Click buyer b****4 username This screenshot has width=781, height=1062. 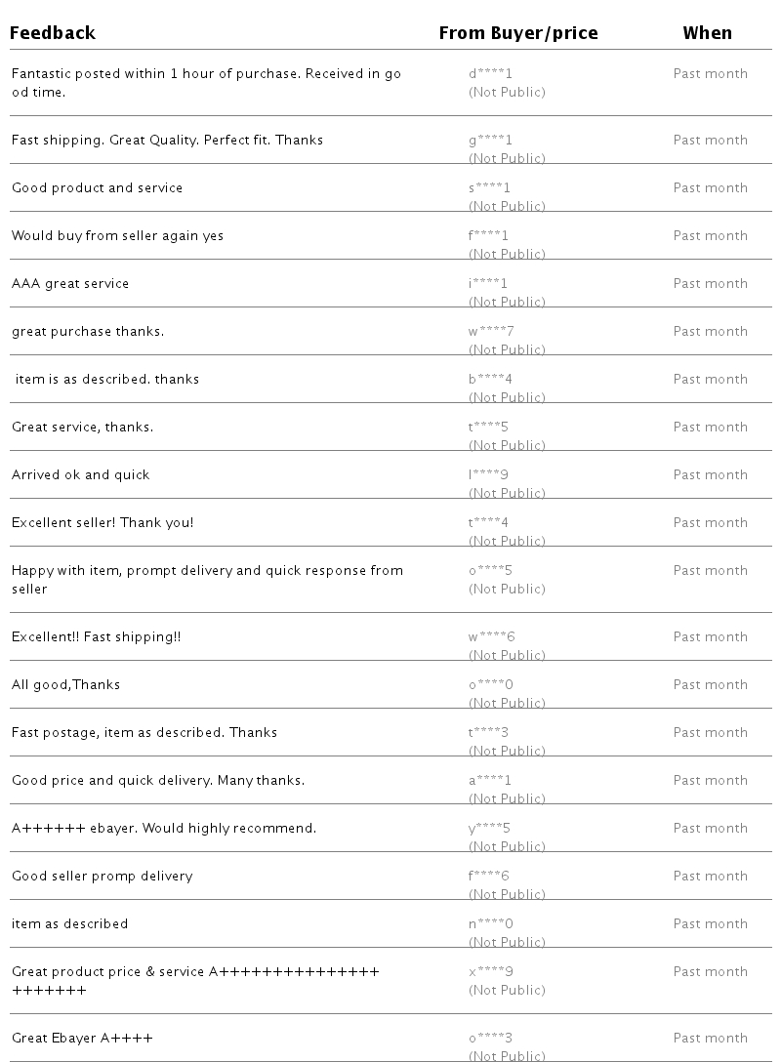click(x=490, y=379)
